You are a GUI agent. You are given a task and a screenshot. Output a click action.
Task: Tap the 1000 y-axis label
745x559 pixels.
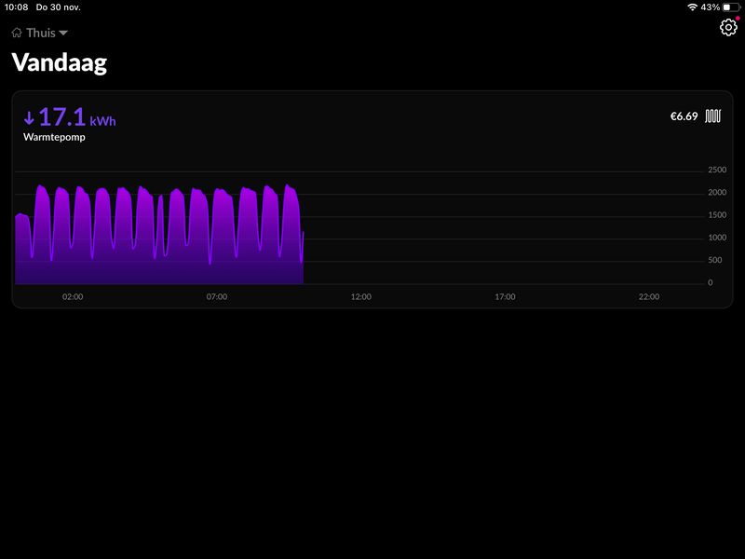(717, 238)
